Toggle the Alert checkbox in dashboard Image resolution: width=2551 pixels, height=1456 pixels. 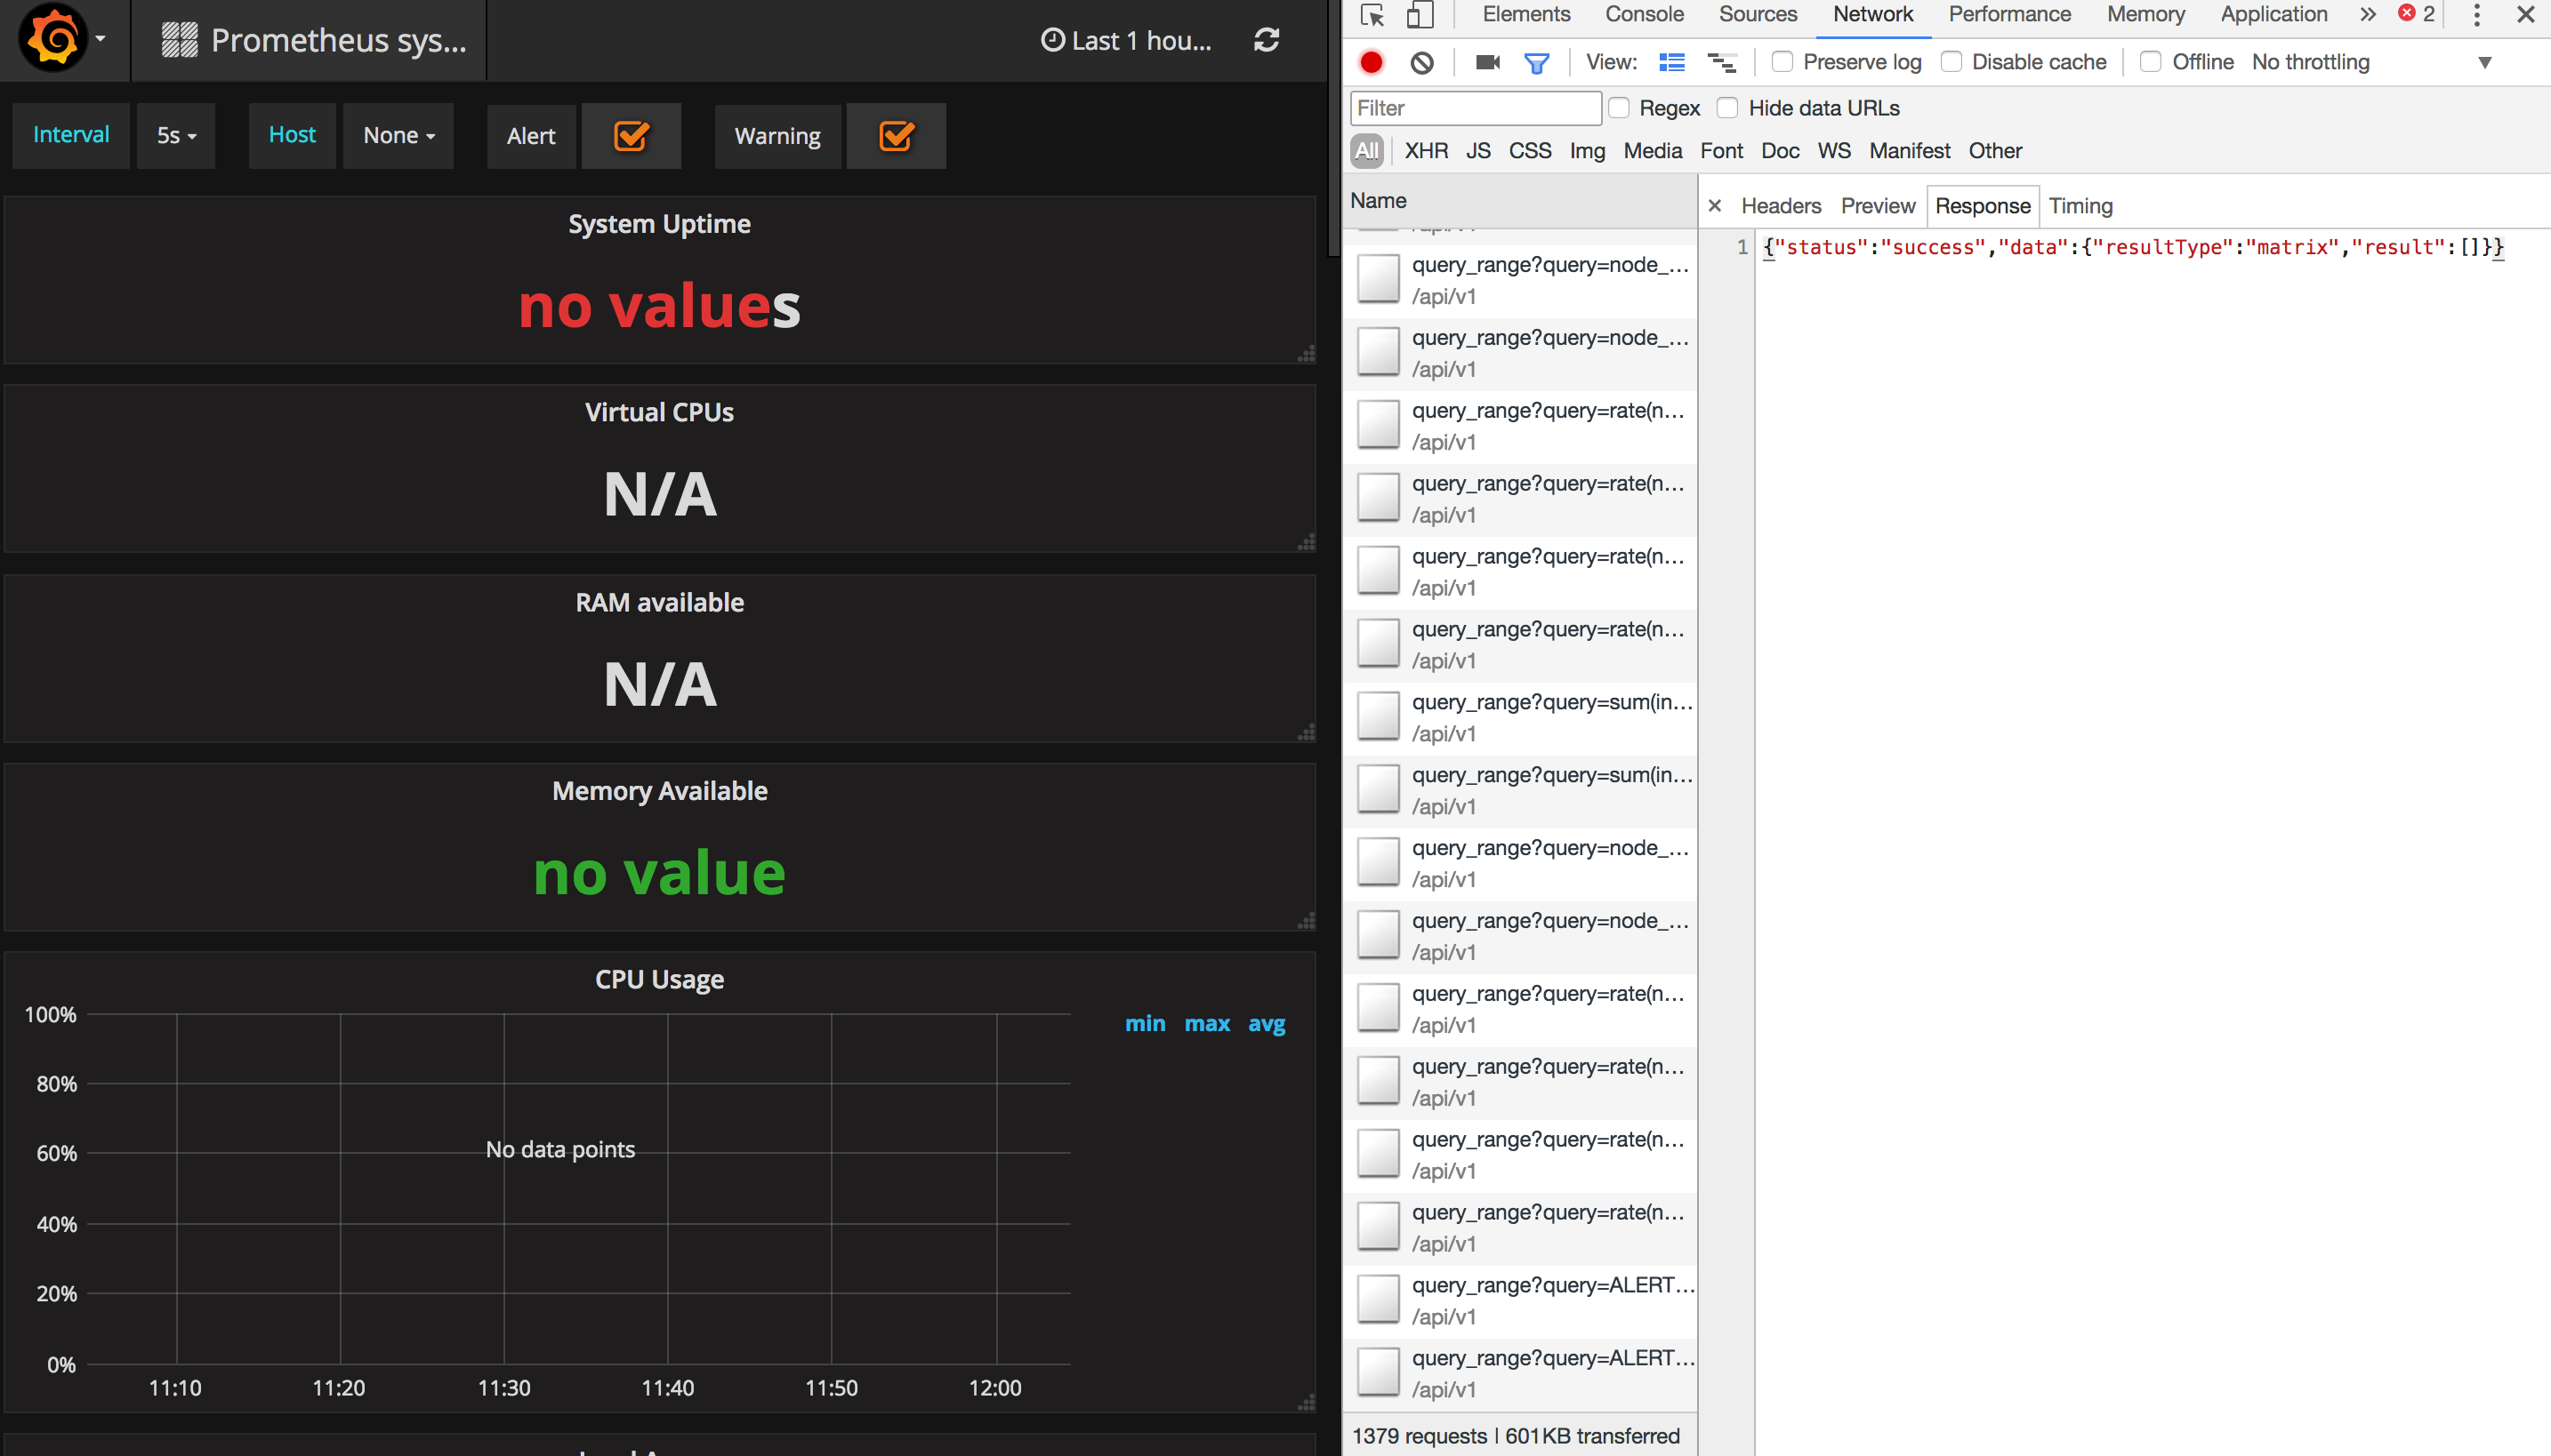632,136
